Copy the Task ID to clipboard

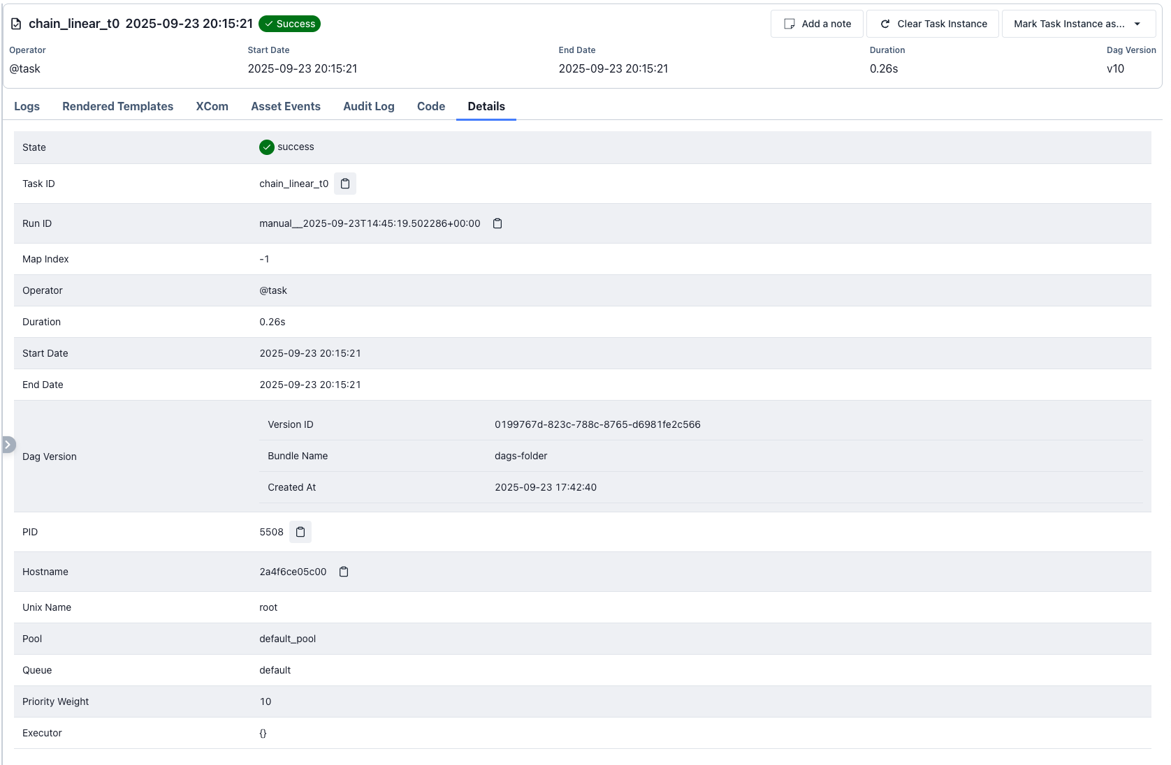point(345,184)
